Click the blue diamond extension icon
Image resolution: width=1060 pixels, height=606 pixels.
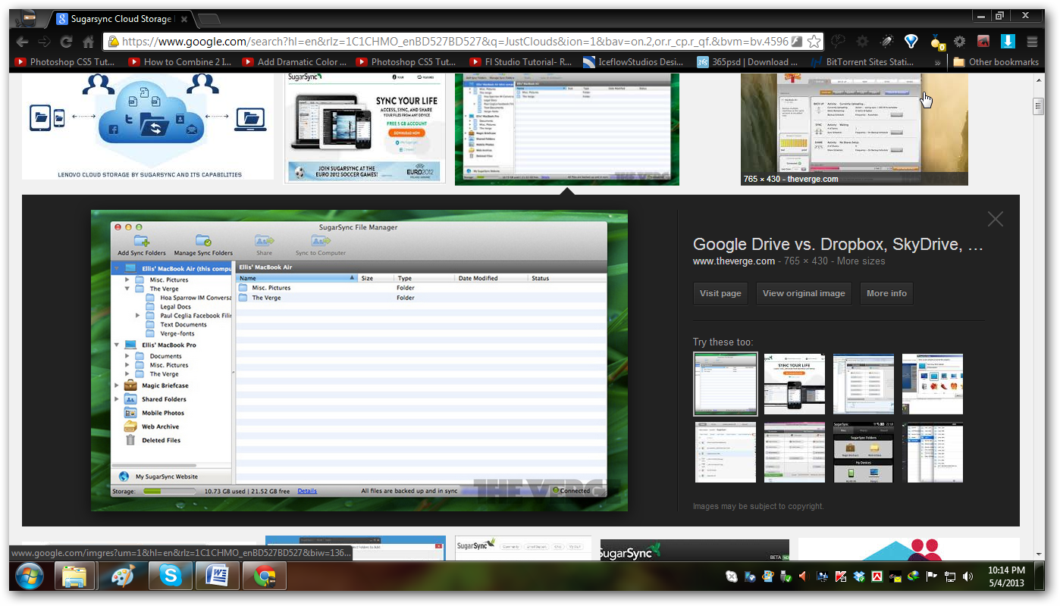911,42
